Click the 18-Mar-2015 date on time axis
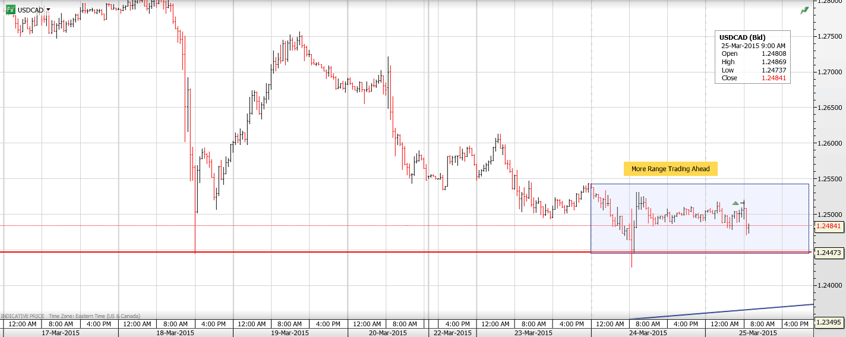Image resolution: width=846 pixels, height=337 pixels. point(175,333)
